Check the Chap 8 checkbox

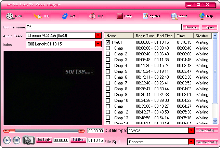tap(108, 89)
